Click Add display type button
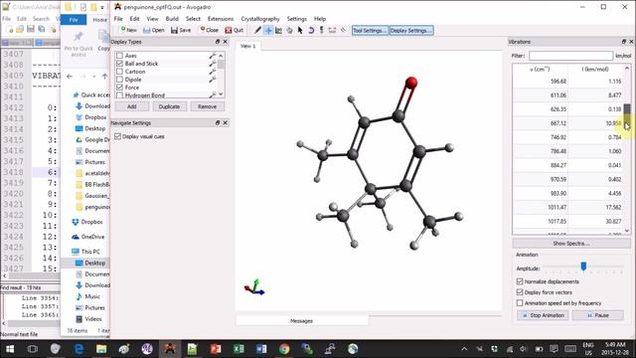 coord(132,106)
